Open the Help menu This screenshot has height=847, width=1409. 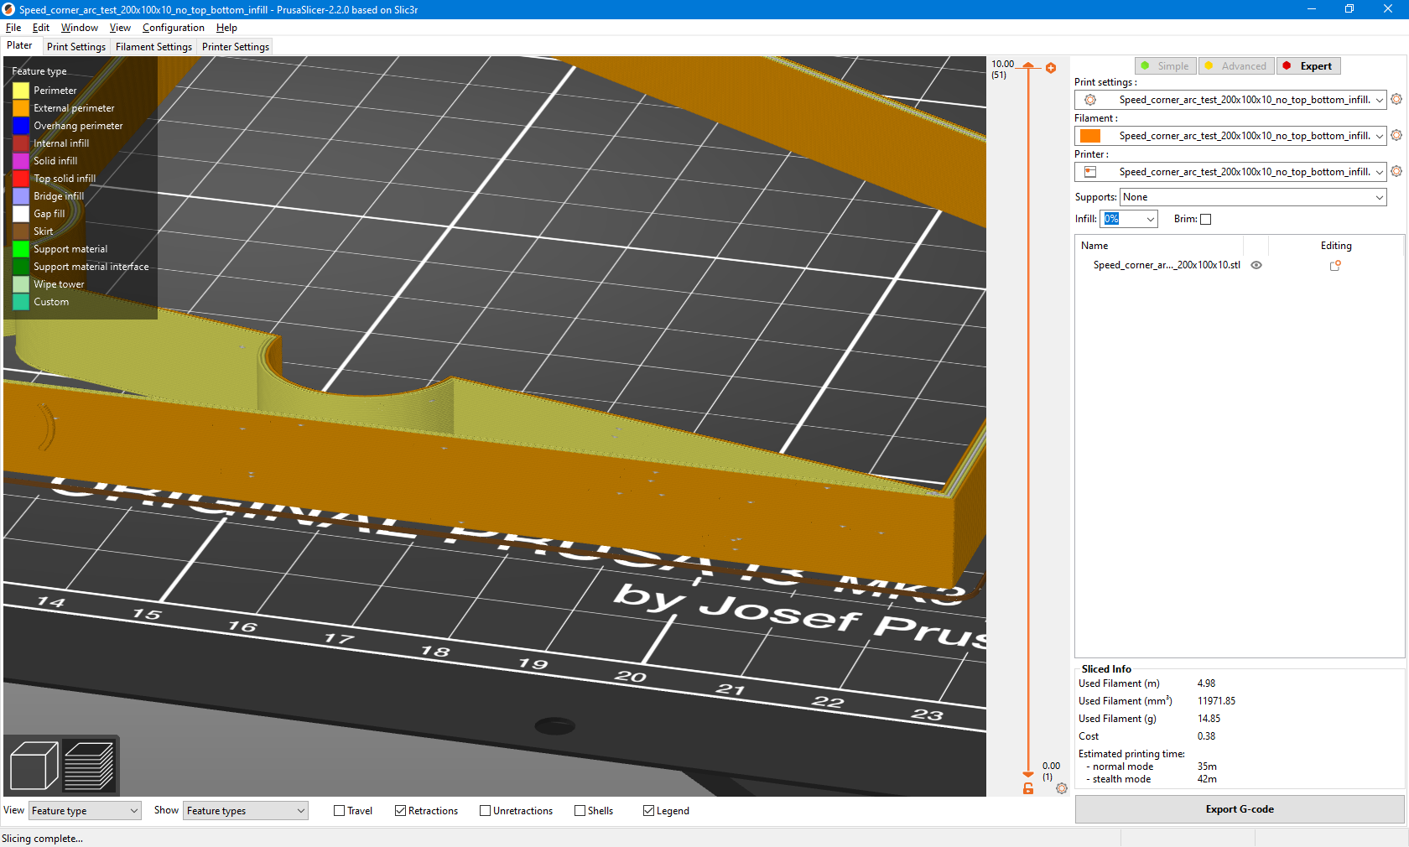[226, 28]
